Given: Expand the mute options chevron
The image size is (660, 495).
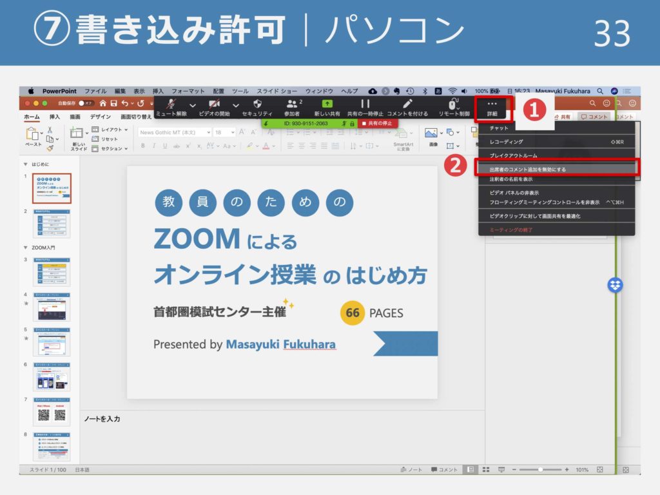Looking at the screenshot, I should pyautogui.click(x=192, y=105).
